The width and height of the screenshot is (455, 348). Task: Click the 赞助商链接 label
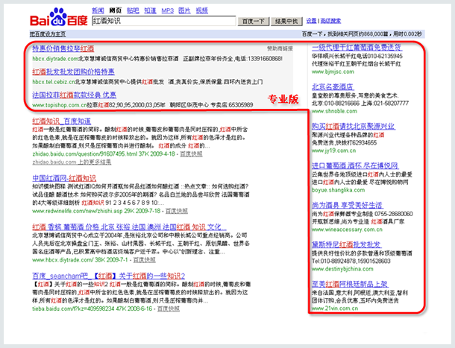[x=280, y=48]
